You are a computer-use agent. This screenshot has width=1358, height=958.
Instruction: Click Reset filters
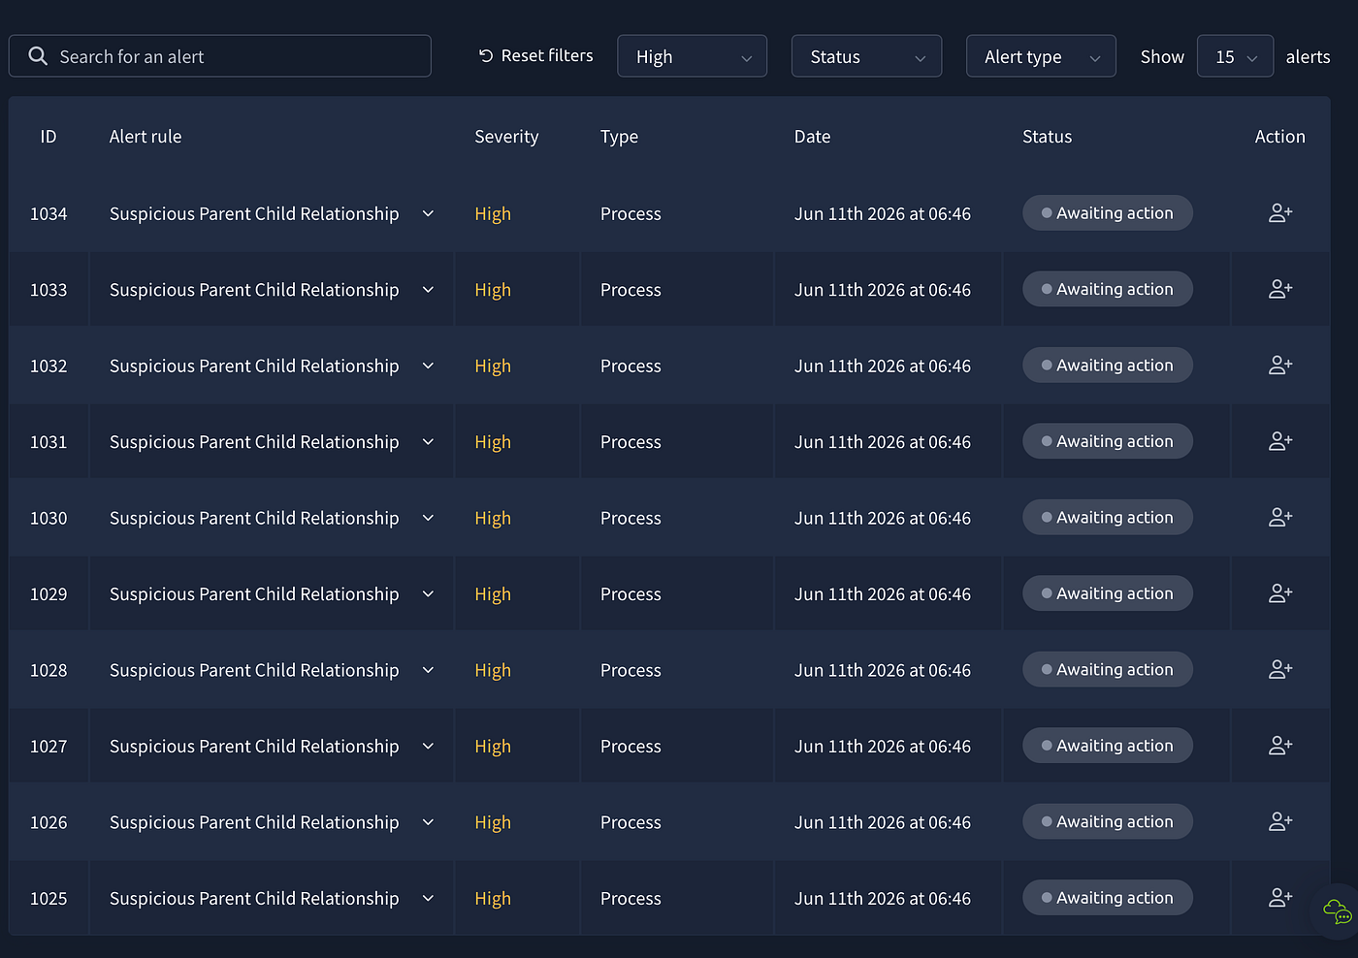point(535,56)
